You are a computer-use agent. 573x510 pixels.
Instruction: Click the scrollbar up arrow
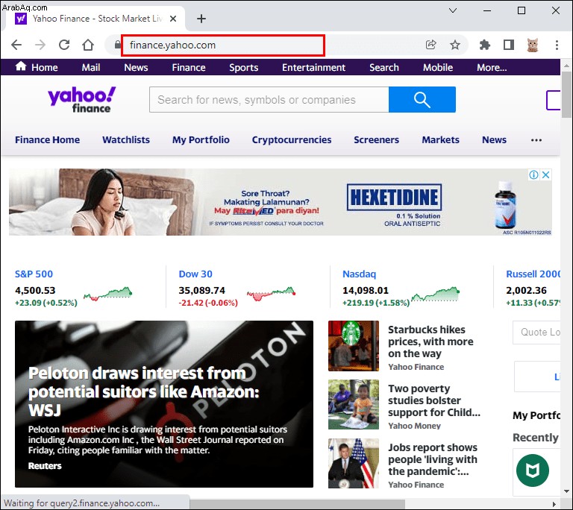(566, 66)
